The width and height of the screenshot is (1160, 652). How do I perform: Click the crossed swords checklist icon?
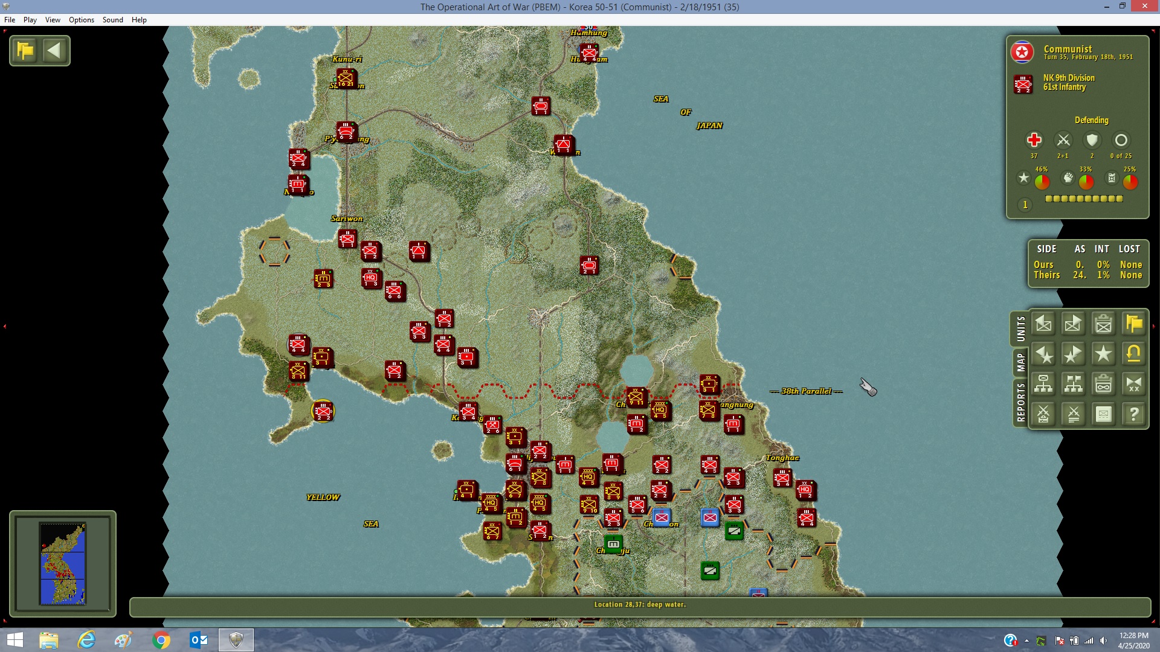click(x=1043, y=414)
